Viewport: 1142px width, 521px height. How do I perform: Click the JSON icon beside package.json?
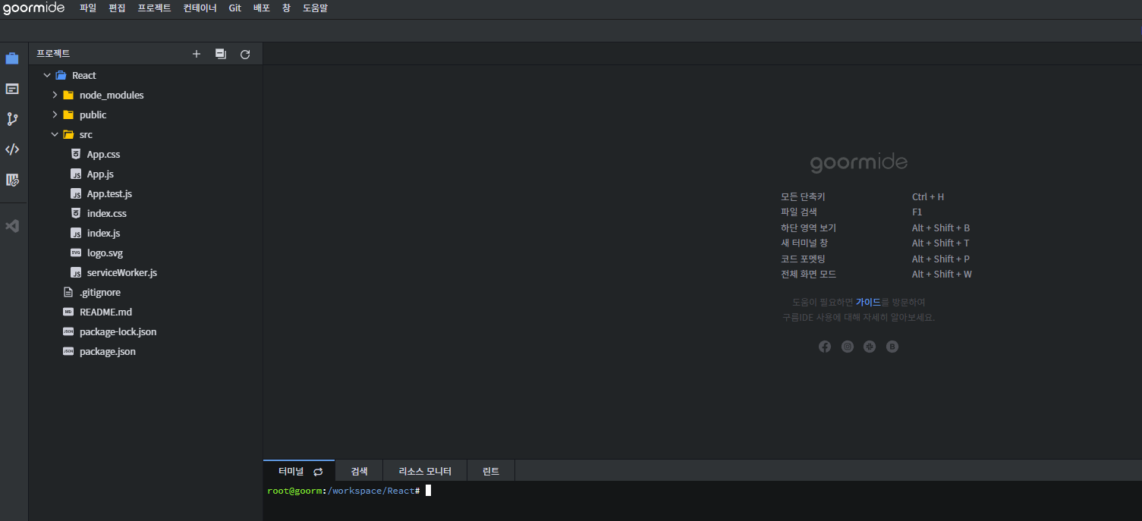(68, 351)
